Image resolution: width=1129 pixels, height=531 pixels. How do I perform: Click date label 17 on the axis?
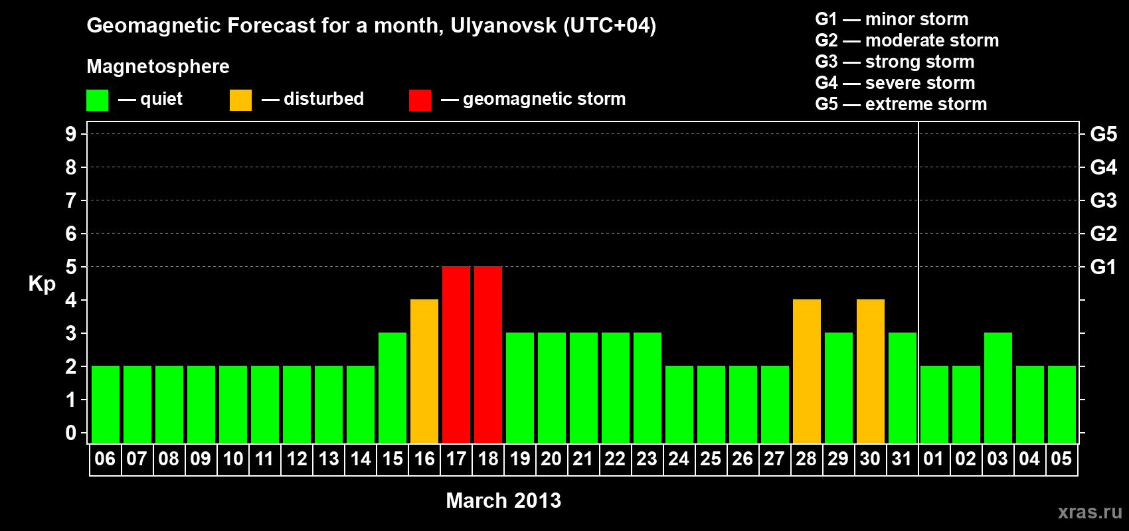[x=456, y=459]
